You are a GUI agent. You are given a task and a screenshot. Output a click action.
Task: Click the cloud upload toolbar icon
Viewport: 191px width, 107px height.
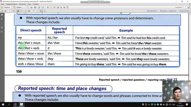(x=31, y=7)
